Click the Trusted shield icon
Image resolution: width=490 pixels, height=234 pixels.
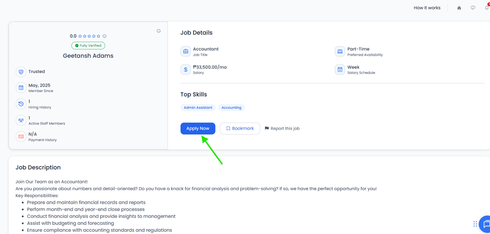(x=21, y=71)
